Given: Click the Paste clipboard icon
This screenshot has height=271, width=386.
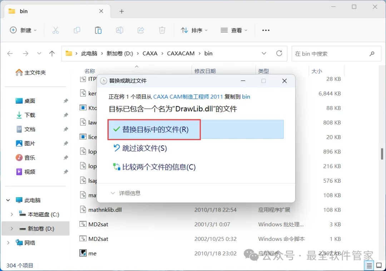Looking at the screenshot, I should (98, 30).
